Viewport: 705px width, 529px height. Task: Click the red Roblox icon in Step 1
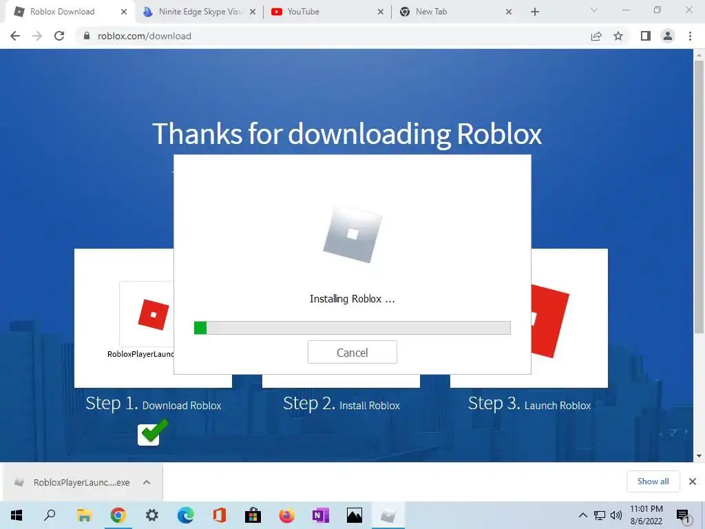154,314
